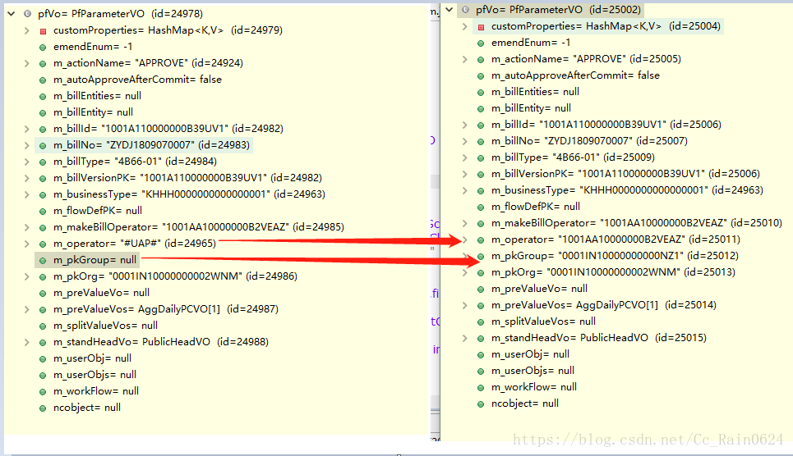793x456 pixels.
Task: Click green icon beside ncobject in right panel
Action: 481,404
